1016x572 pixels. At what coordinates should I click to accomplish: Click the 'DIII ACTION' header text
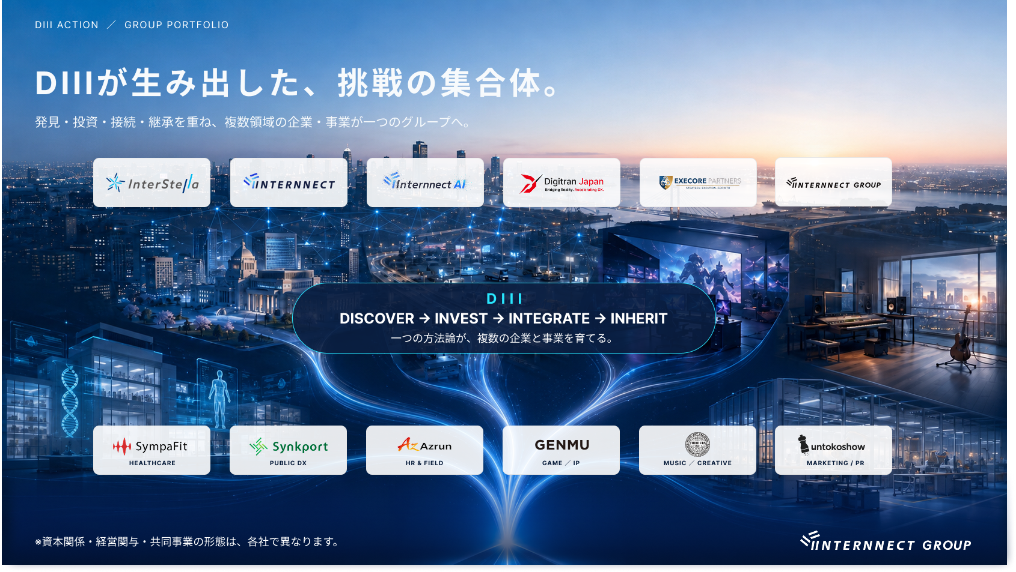point(67,25)
